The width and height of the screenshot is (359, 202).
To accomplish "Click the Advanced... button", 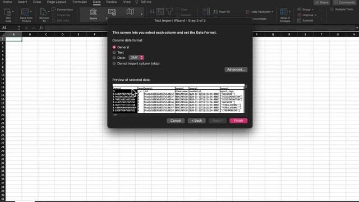I will coord(236,70).
